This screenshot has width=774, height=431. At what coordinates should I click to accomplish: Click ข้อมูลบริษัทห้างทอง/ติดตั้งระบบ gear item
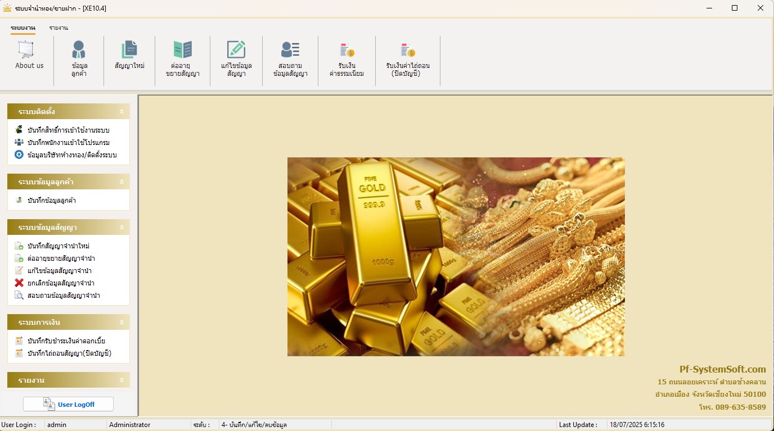(71, 155)
